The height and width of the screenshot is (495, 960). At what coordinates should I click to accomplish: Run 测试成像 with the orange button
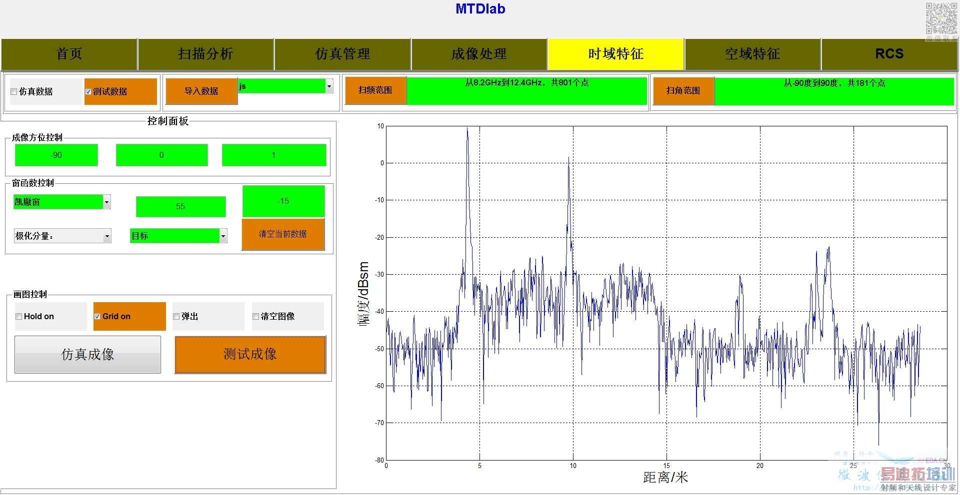pyautogui.click(x=250, y=355)
